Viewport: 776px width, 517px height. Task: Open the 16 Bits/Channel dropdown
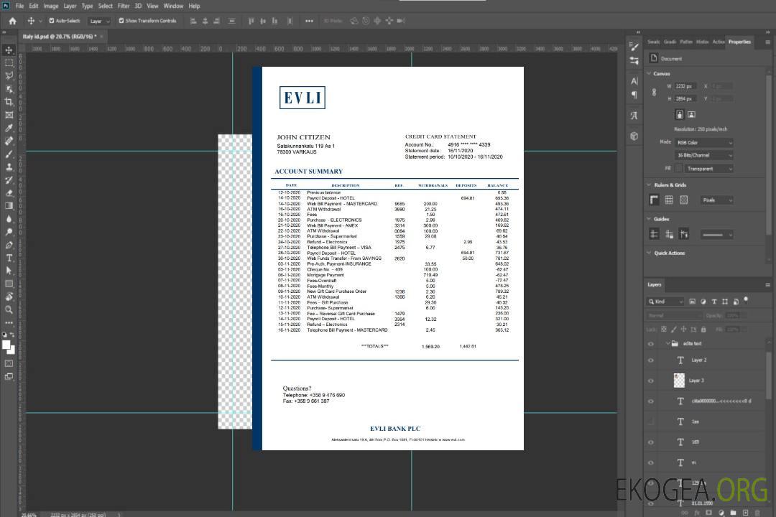tap(703, 155)
